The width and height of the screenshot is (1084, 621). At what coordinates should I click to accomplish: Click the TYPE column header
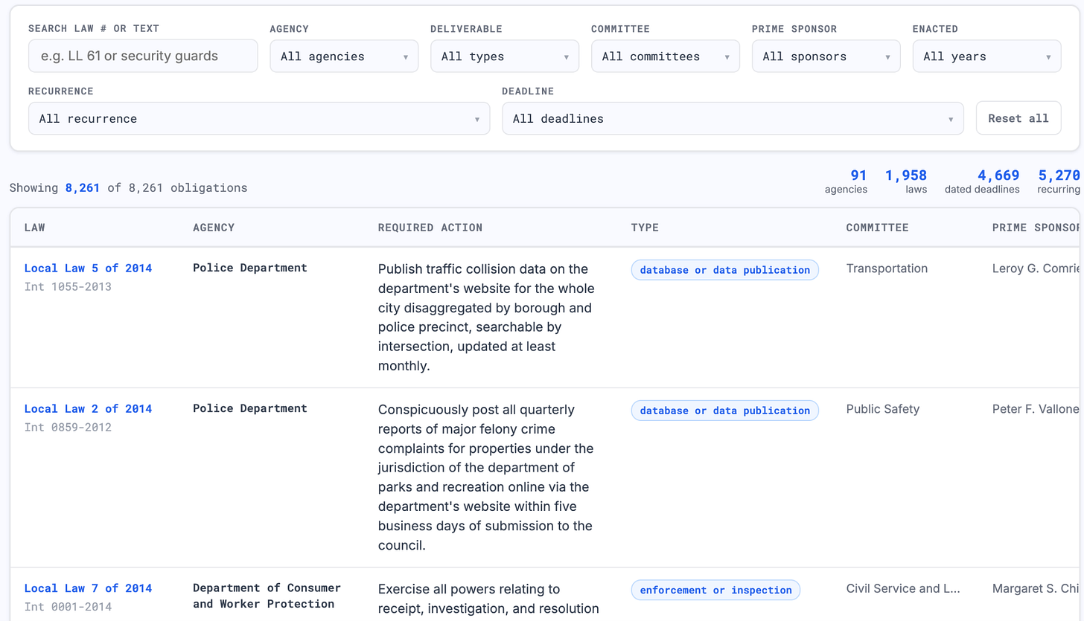tap(645, 227)
